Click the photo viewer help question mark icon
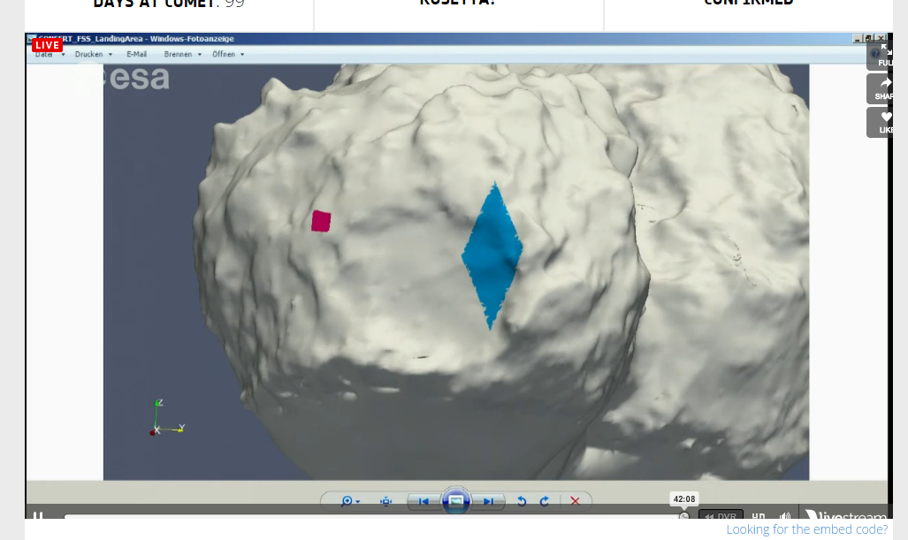 (x=874, y=54)
